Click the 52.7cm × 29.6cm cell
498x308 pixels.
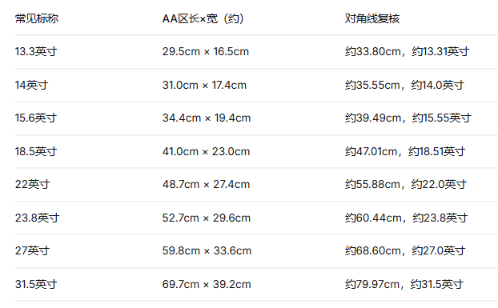207,218
